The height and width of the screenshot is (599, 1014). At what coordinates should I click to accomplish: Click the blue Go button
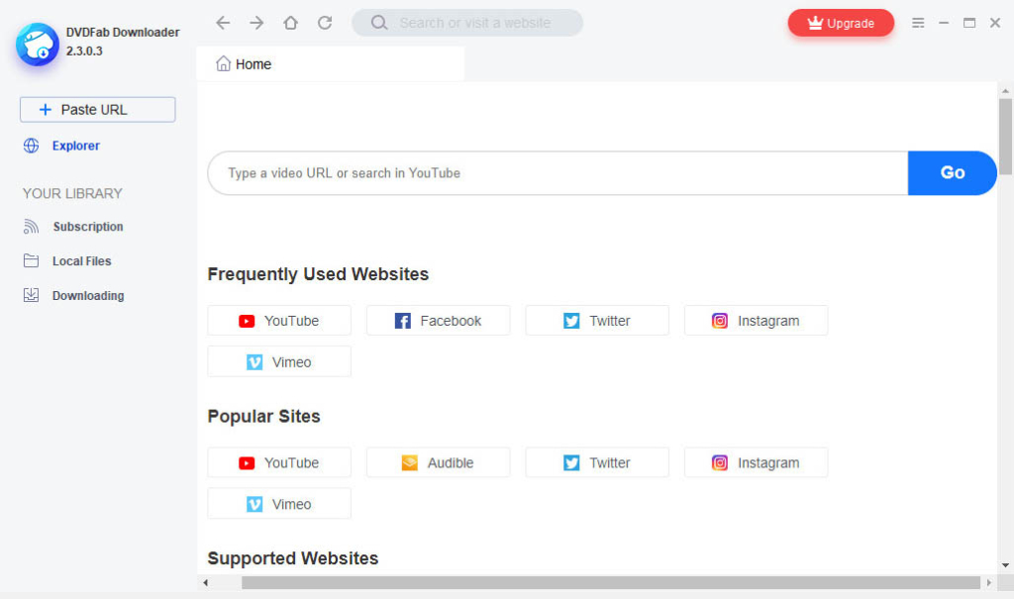coord(952,173)
